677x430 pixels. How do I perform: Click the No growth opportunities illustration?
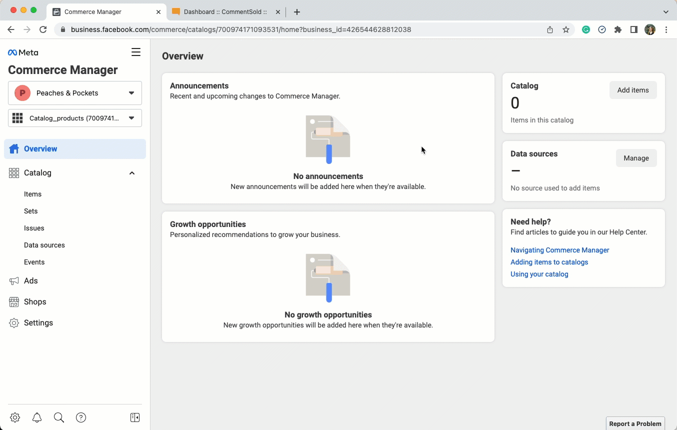tap(328, 278)
